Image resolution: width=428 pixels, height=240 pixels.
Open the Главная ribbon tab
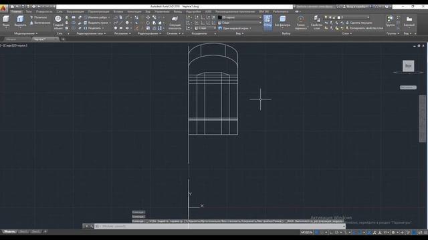click(16, 12)
